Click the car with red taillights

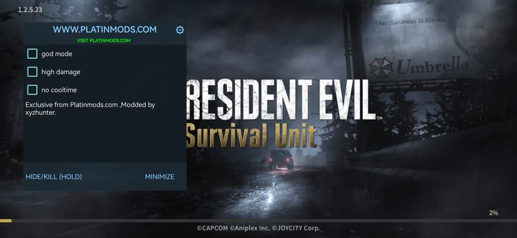(x=281, y=159)
